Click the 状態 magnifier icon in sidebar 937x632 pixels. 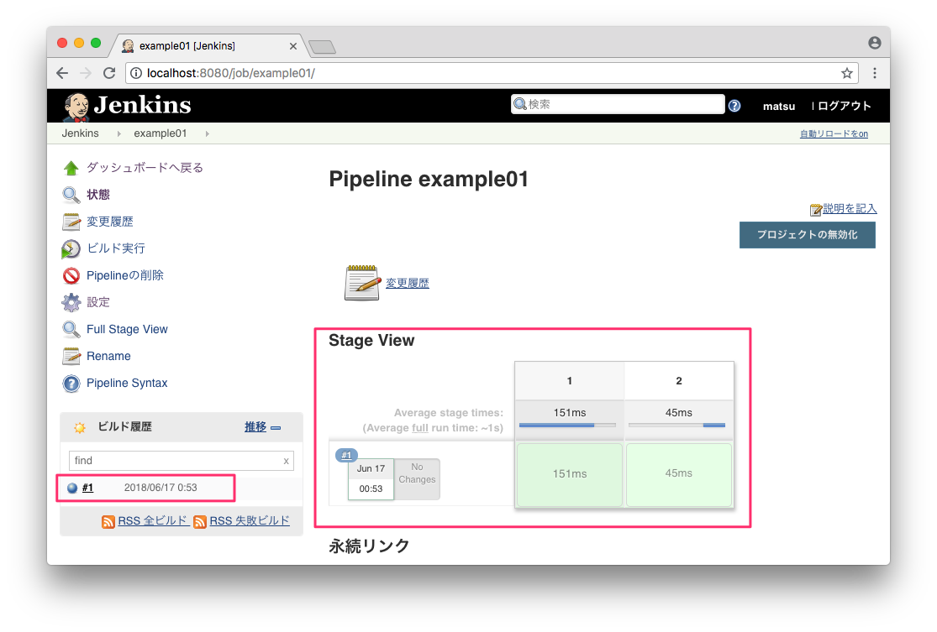click(71, 195)
